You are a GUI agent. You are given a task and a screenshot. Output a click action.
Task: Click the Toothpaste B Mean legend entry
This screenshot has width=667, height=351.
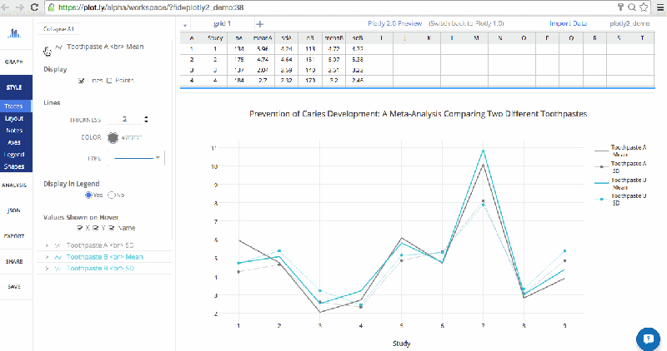(620, 183)
